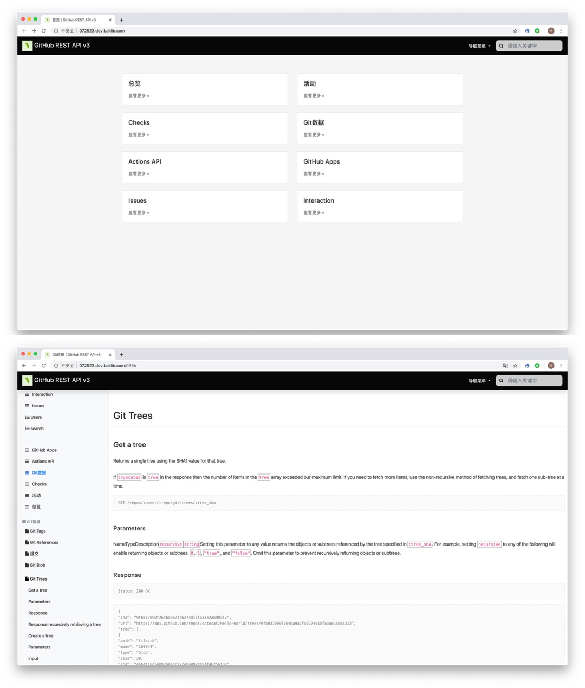Open 活动 in the sidebar
This screenshot has height=688, width=585.
tap(36, 496)
